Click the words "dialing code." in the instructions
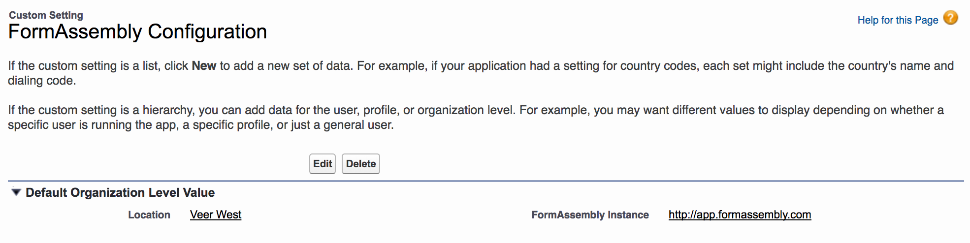The width and height of the screenshot is (970, 243). [42, 81]
